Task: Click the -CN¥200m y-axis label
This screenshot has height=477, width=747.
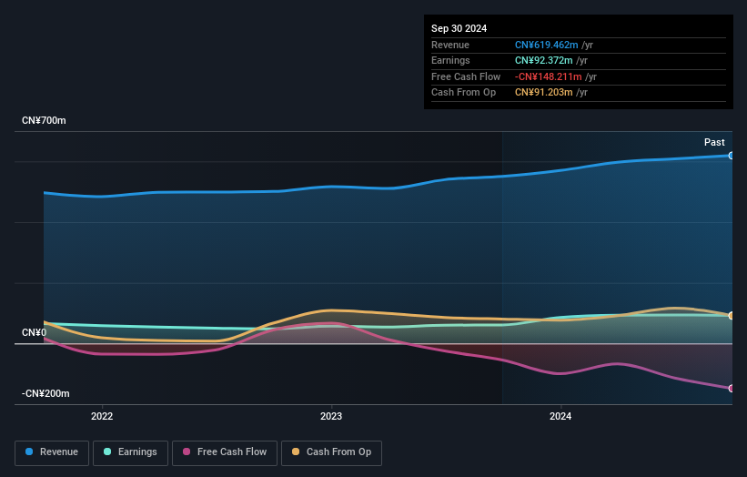Action: pyautogui.click(x=45, y=393)
